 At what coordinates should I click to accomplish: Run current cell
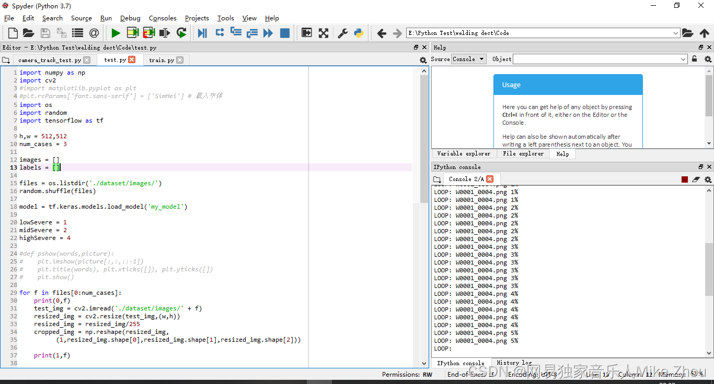click(x=132, y=33)
